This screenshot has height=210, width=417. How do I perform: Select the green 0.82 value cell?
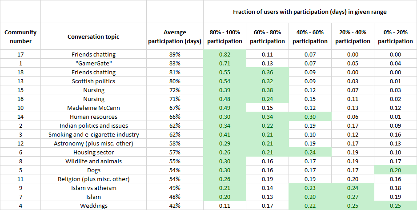tap(225, 54)
